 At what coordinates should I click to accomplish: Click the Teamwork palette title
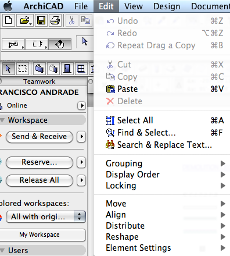(x=39, y=81)
